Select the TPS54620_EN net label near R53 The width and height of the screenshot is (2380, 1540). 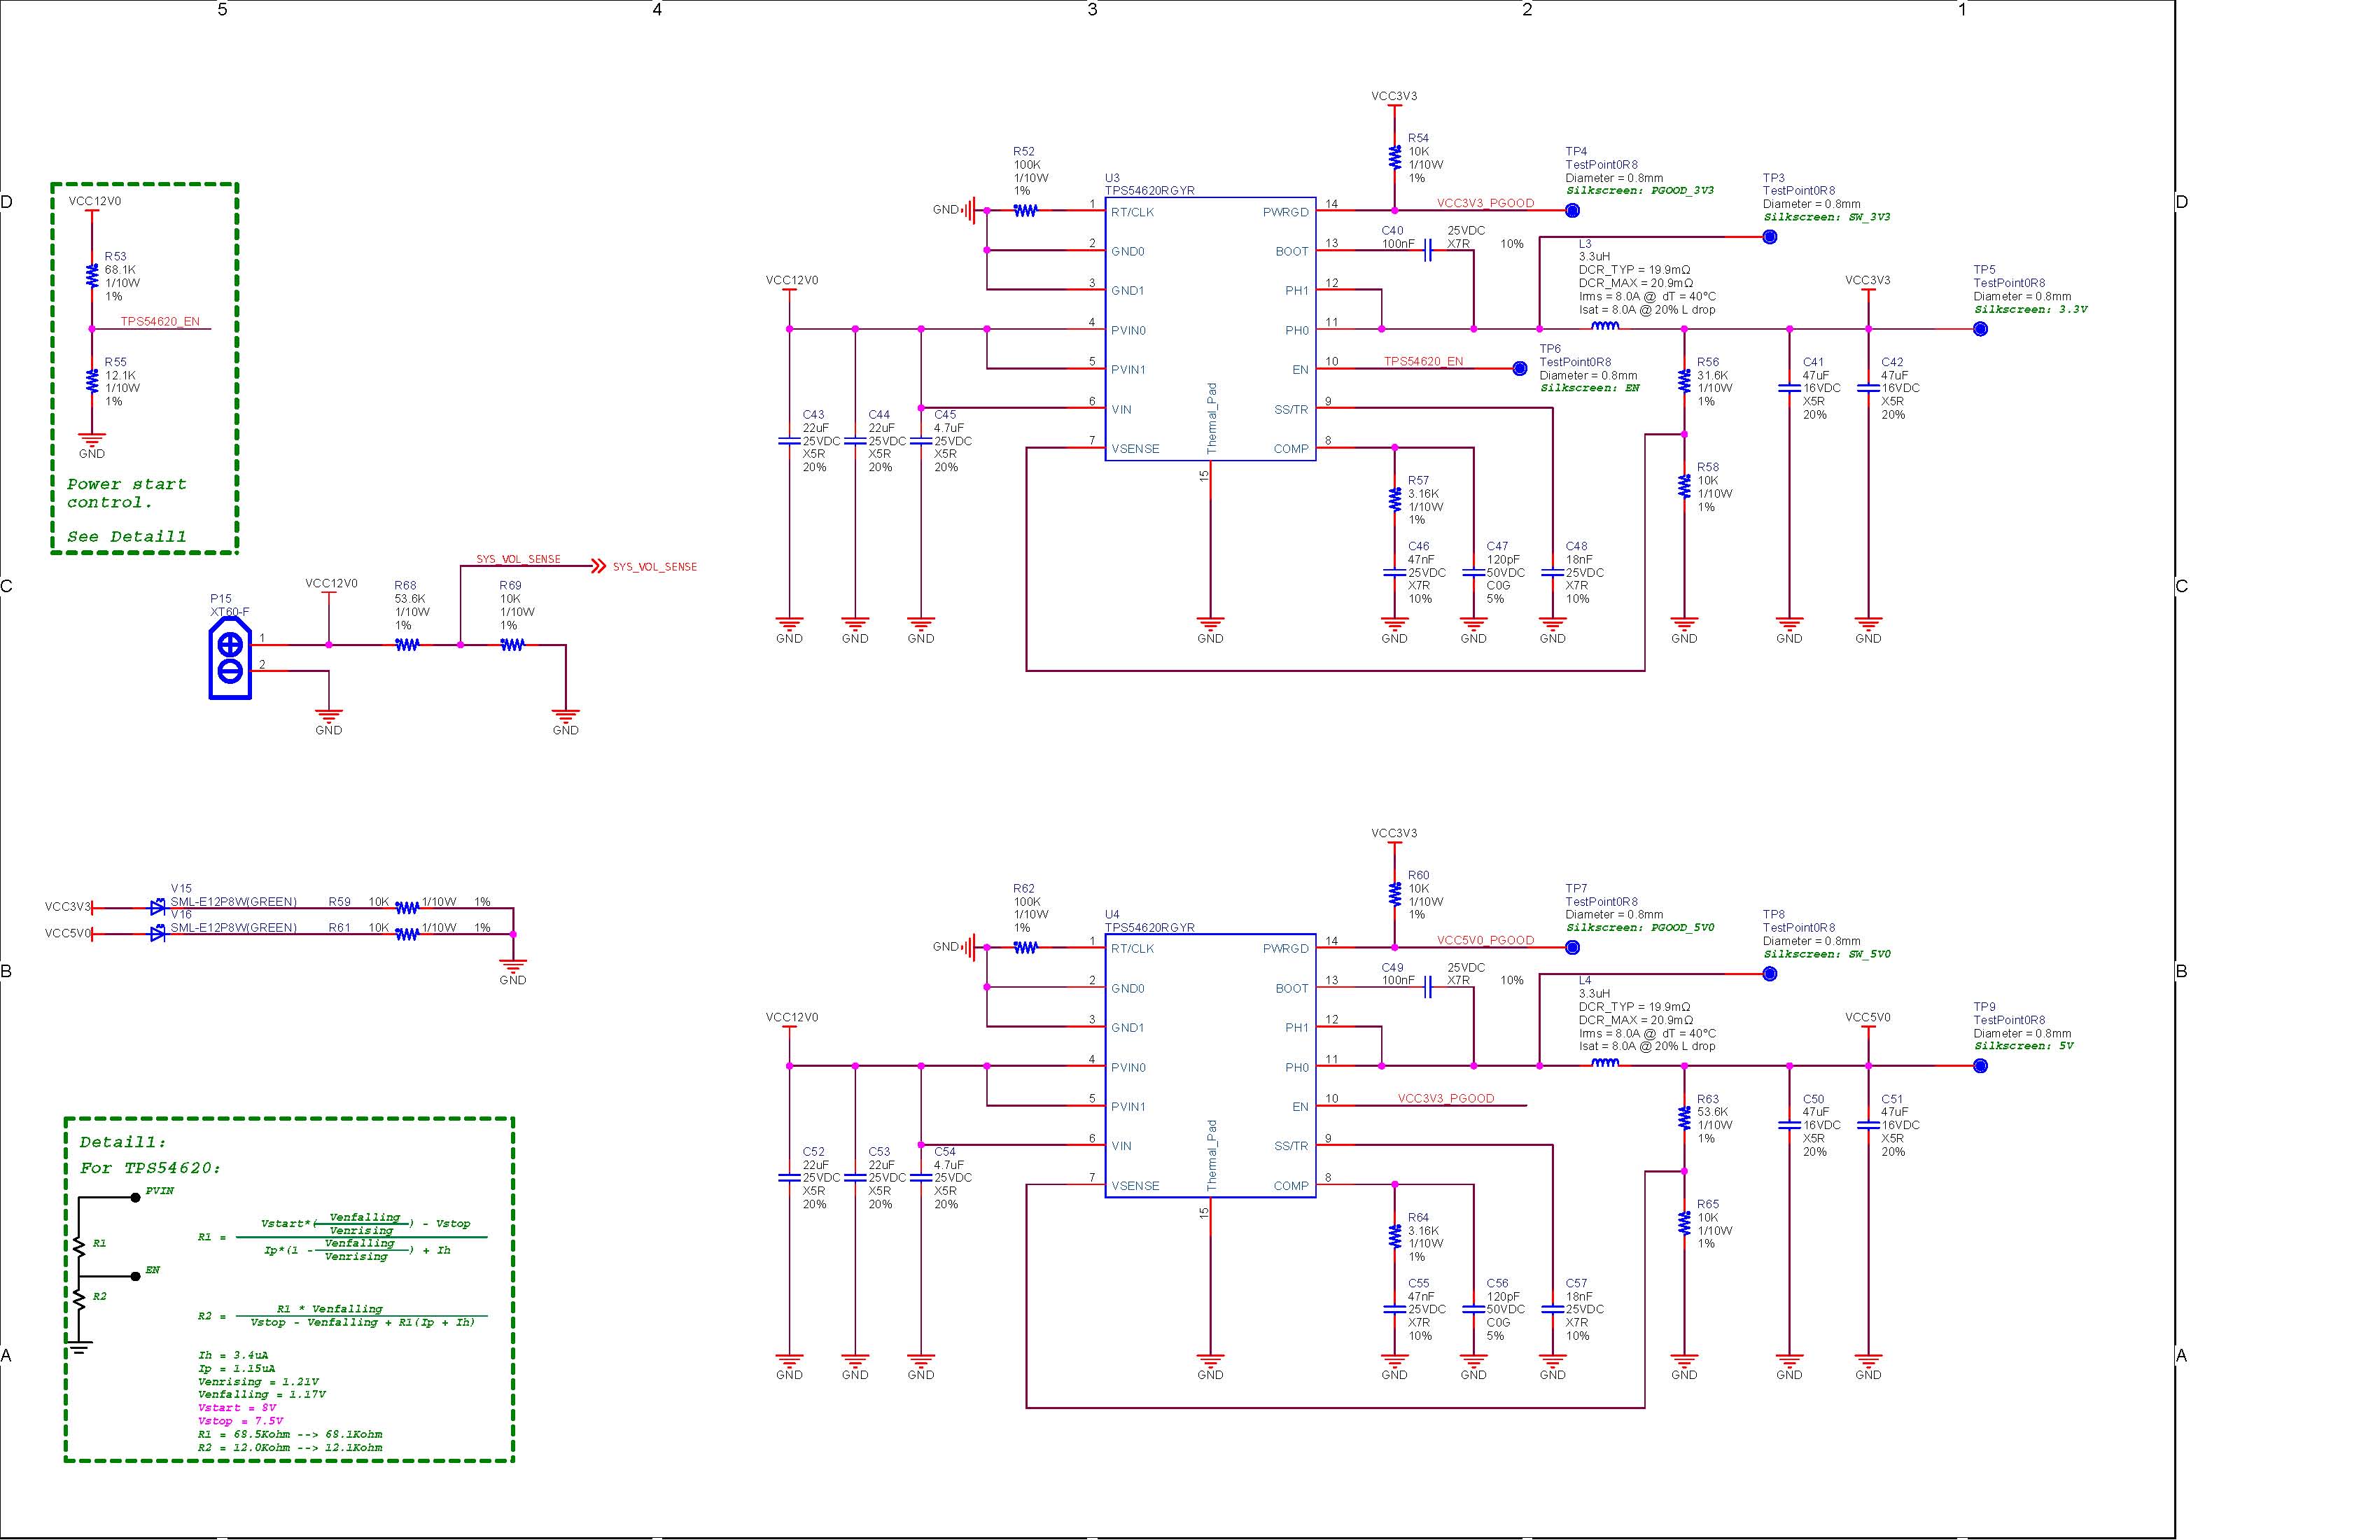click(160, 321)
